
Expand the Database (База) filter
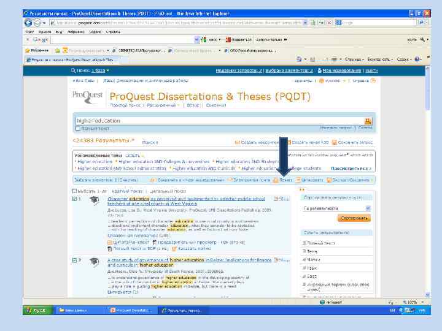coord(304,276)
